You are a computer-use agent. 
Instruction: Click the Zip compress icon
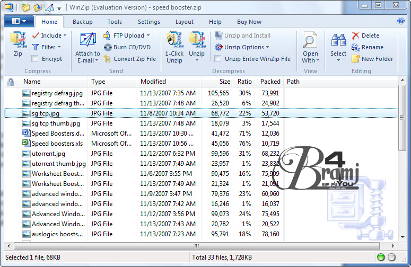click(x=19, y=40)
